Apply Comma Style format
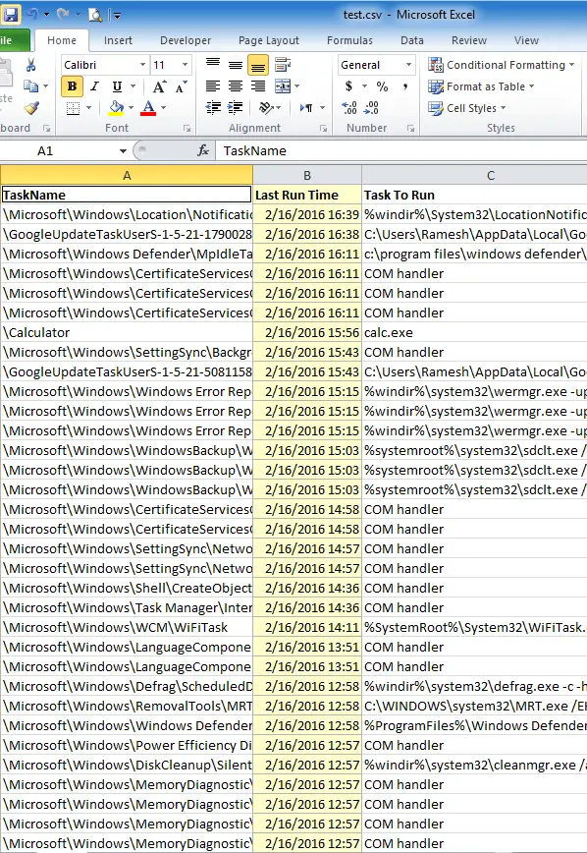587x853 pixels. 405,86
